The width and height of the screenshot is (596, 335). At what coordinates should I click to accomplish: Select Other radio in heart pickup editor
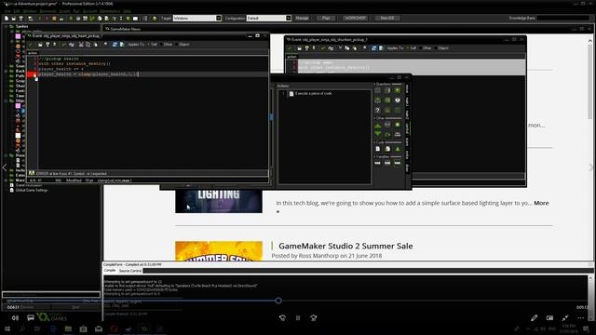167,45
